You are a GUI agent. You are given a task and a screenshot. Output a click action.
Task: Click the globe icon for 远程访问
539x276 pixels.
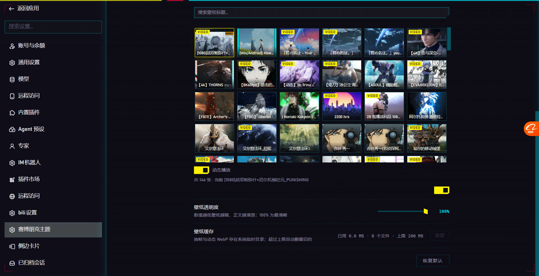[12, 196]
